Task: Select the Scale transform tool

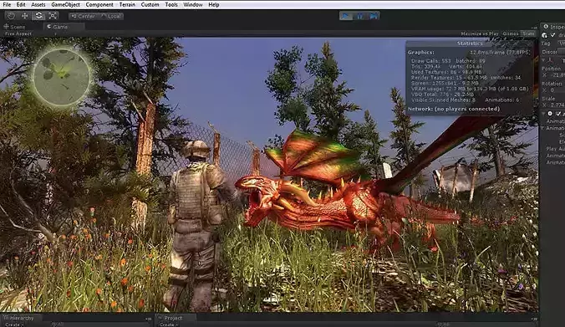Action: coord(53,16)
